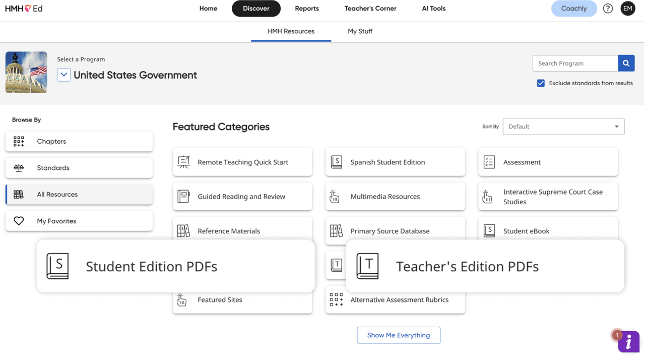Viewport: 645px width, 363px height.
Task: Click the search magnifier button
Action: 626,63
